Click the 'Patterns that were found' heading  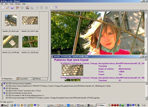71,60
